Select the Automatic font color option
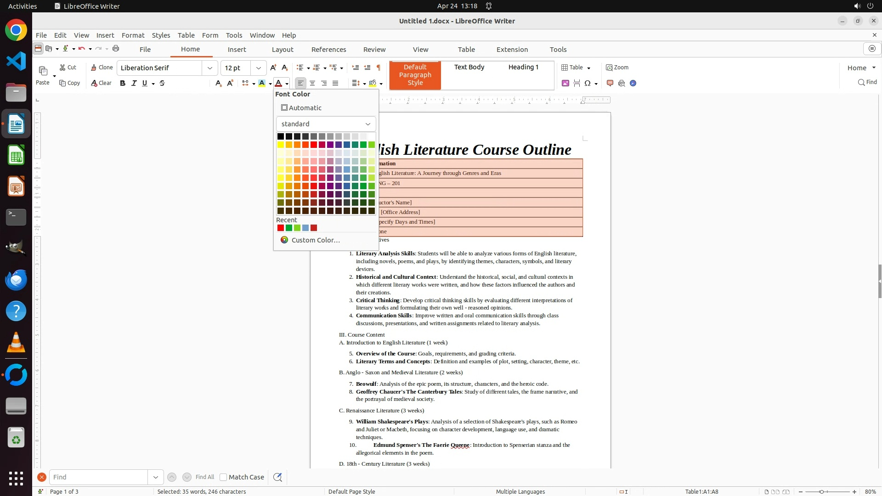This screenshot has height=496, width=882. pyautogui.click(x=301, y=108)
